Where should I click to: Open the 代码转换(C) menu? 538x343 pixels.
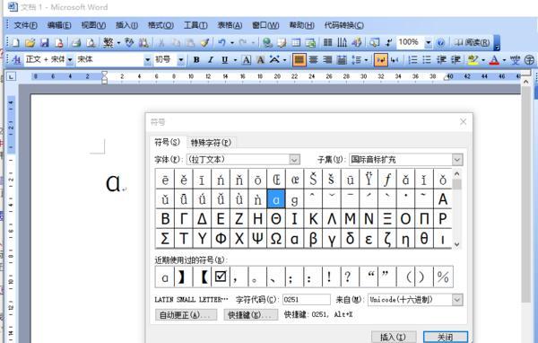(x=344, y=25)
